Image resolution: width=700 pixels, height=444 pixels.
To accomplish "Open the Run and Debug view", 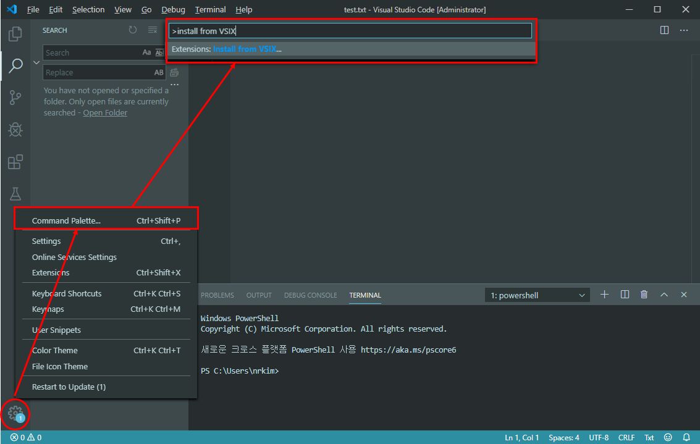I will pos(15,130).
